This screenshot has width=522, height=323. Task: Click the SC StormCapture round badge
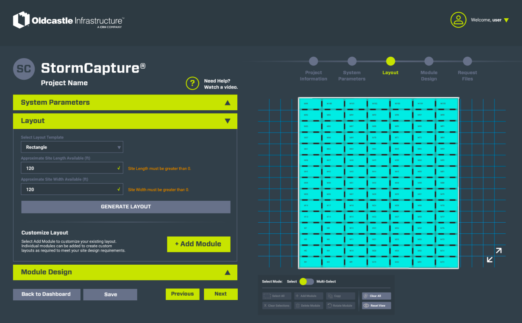tap(24, 69)
